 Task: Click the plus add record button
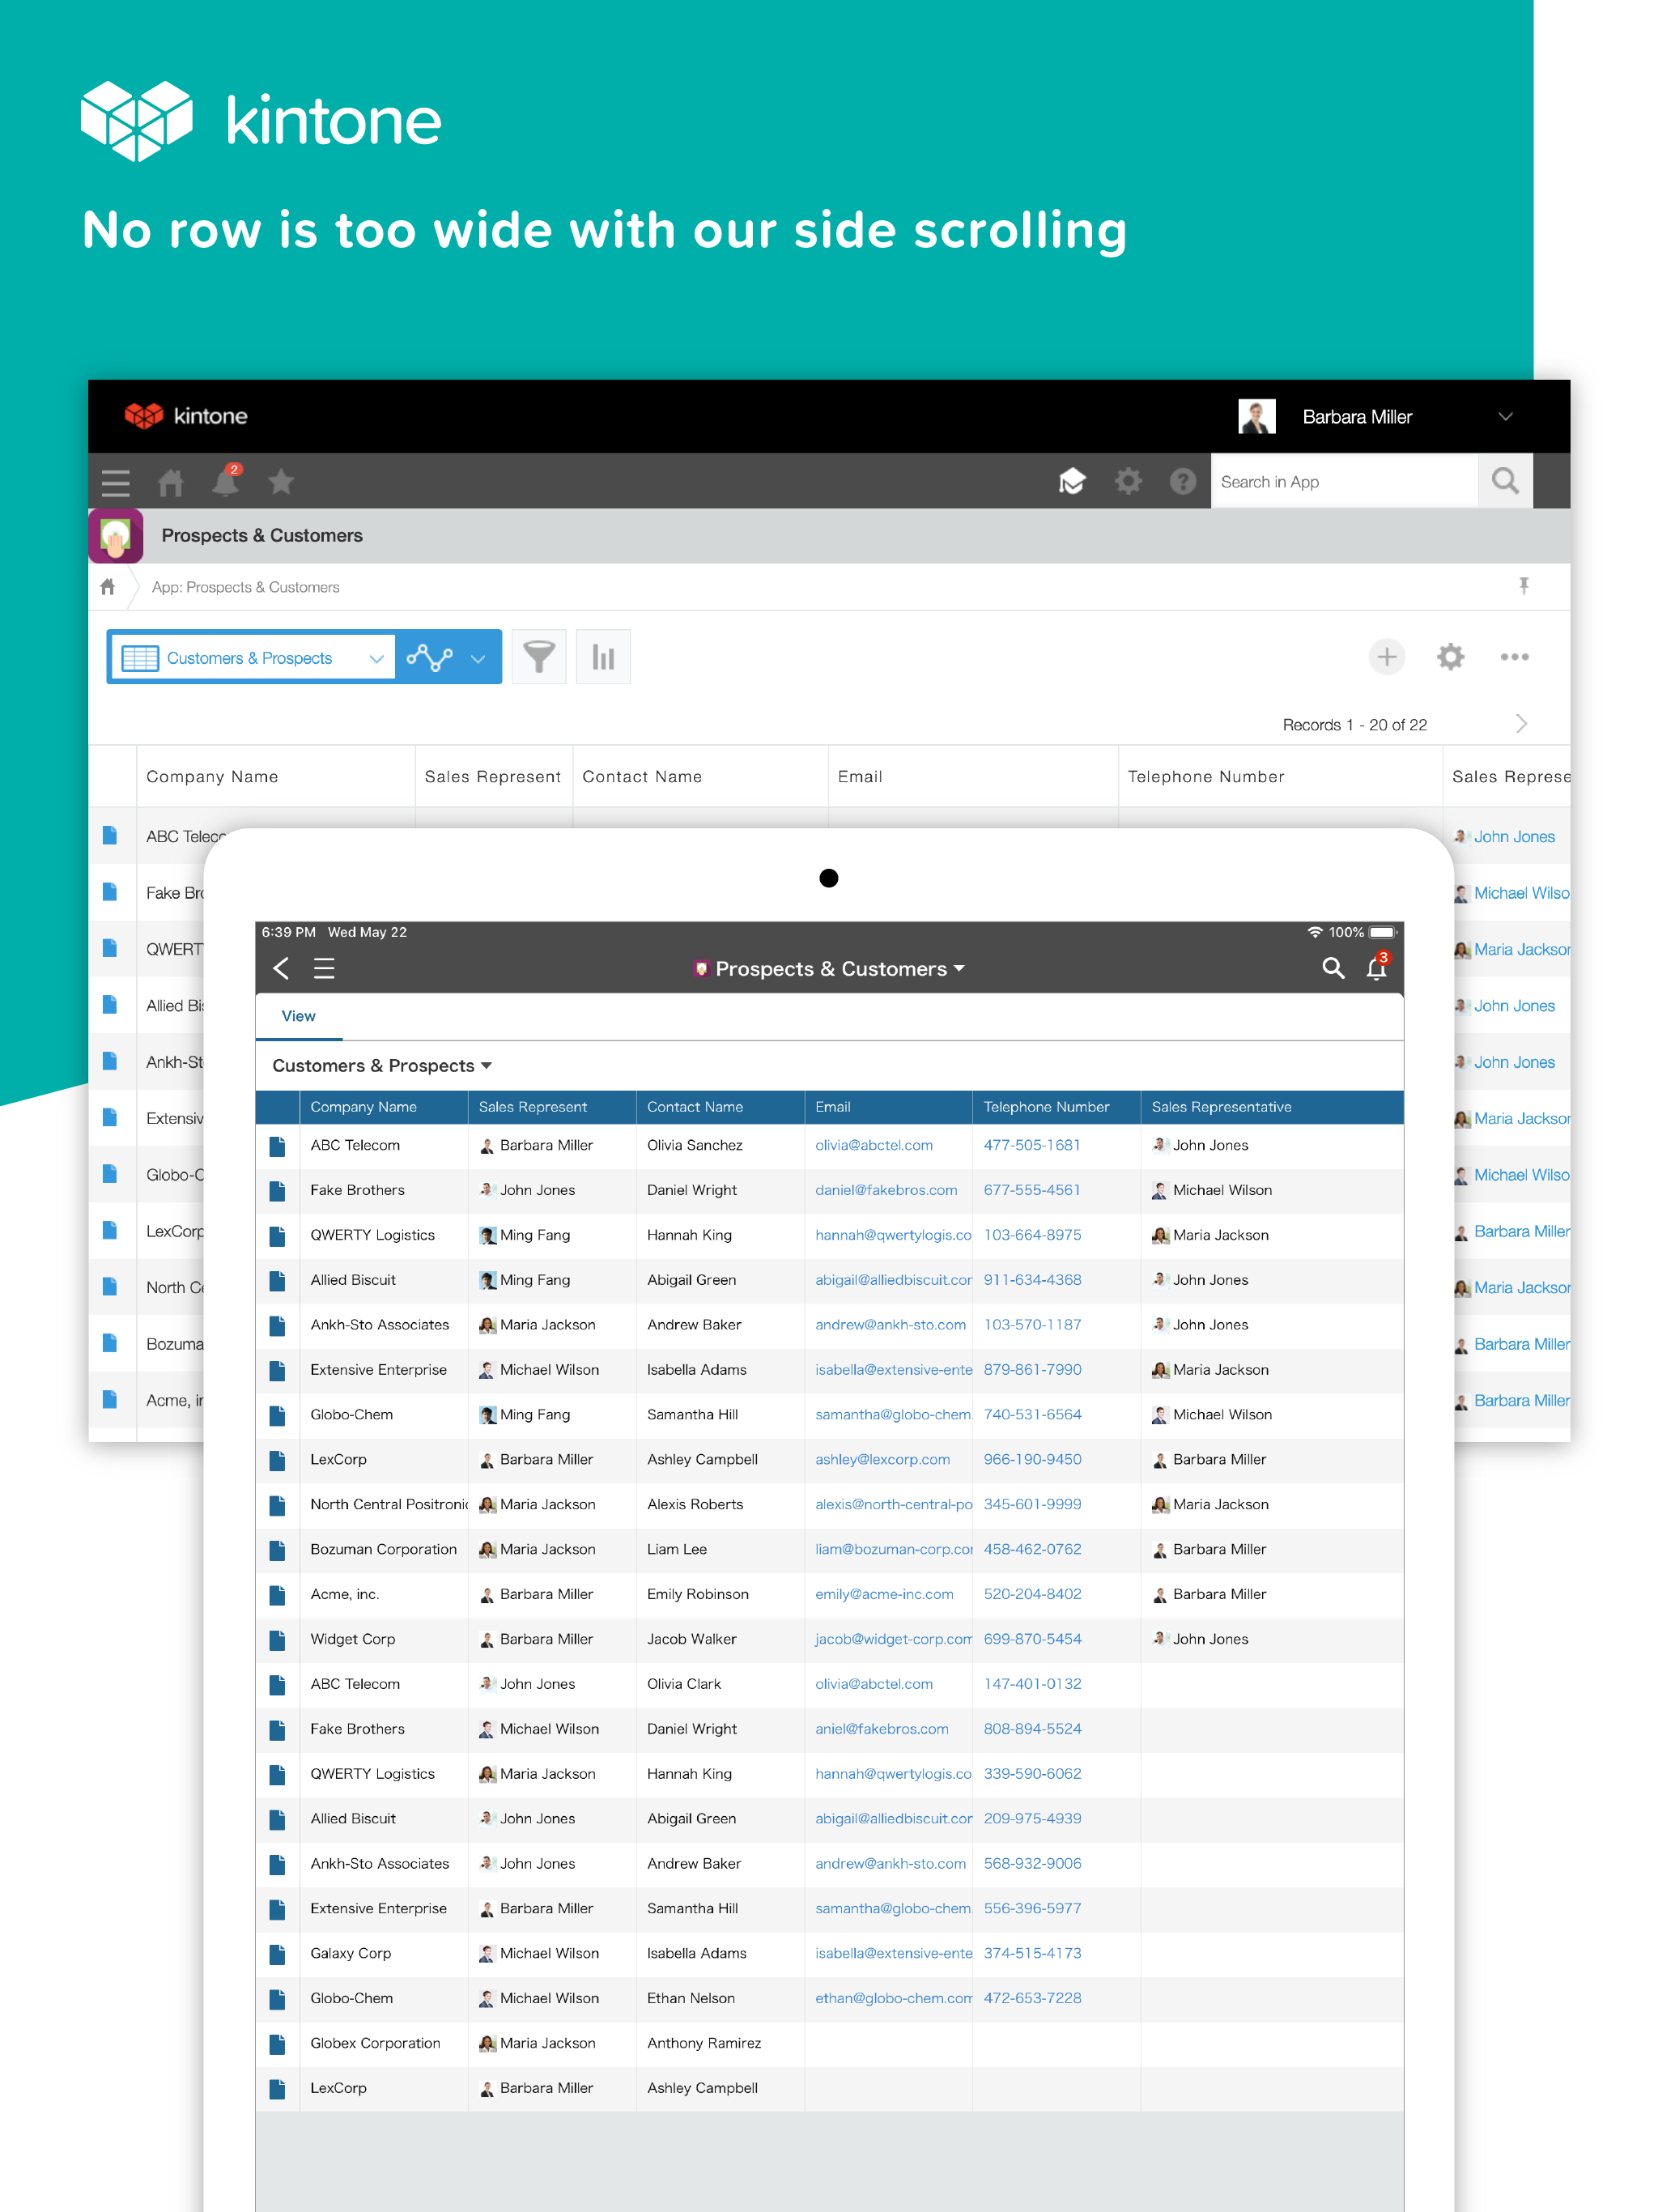click(x=1386, y=657)
